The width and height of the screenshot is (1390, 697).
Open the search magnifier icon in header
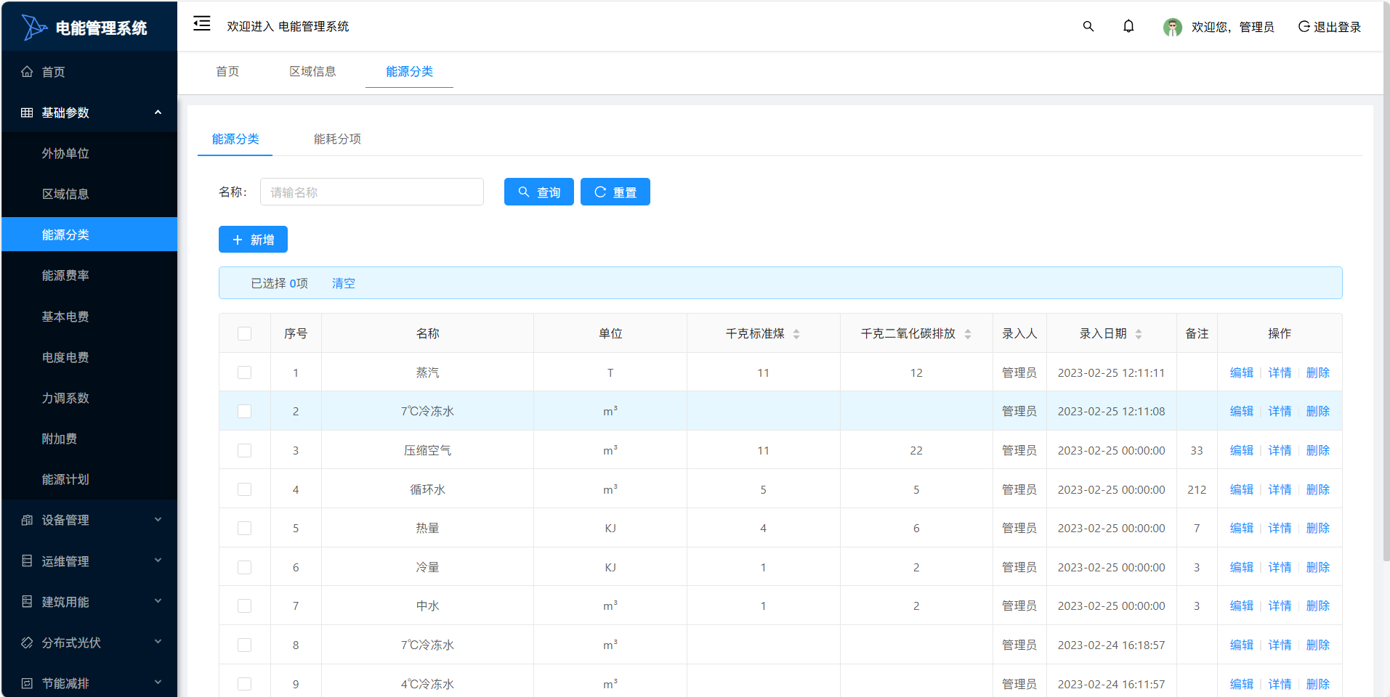point(1088,26)
